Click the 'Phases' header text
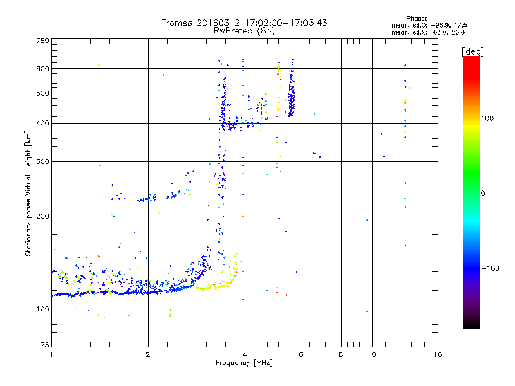Screen dimensions: 515x386 pyautogui.click(x=417, y=19)
